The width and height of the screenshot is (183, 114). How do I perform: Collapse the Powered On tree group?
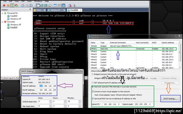click(x=2, y=13)
